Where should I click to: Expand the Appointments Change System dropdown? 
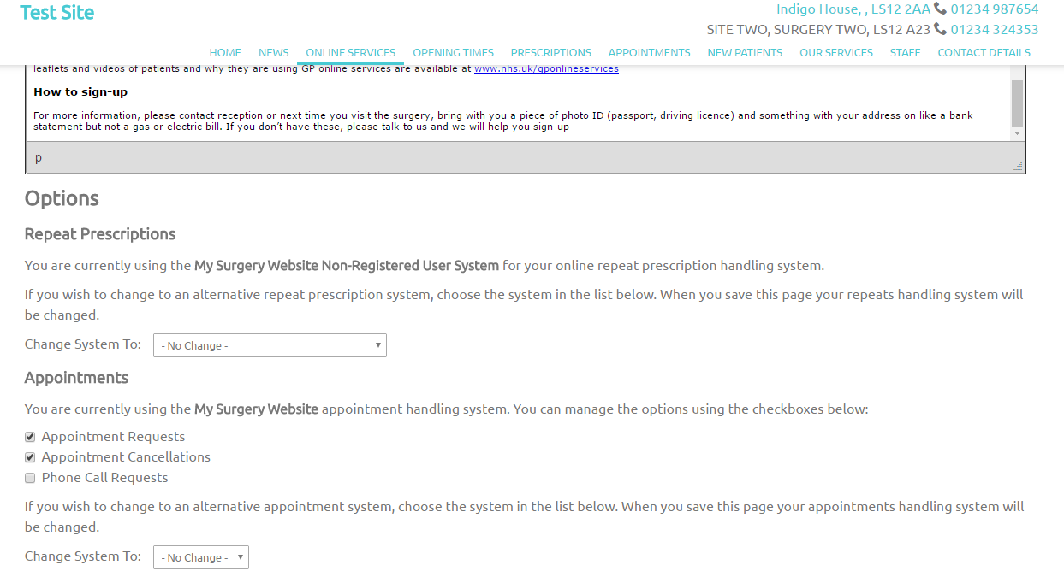[201, 557]
